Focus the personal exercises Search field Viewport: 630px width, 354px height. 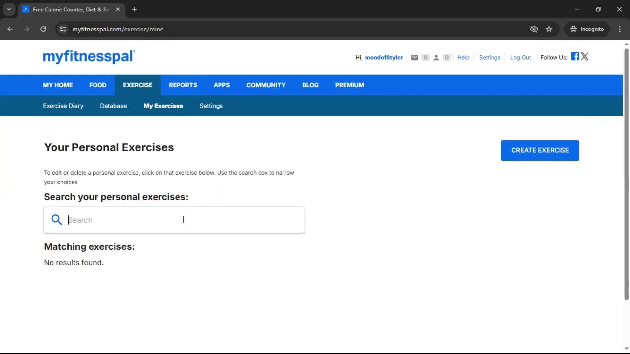[x=174, y=220]
